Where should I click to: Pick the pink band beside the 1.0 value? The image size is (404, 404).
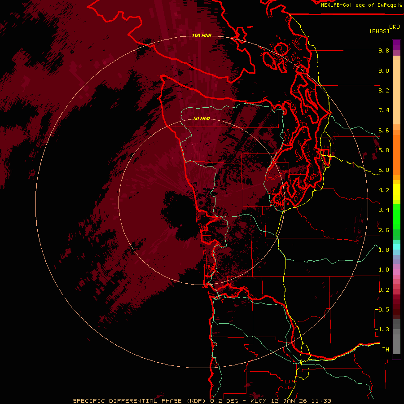coord(396,272)
